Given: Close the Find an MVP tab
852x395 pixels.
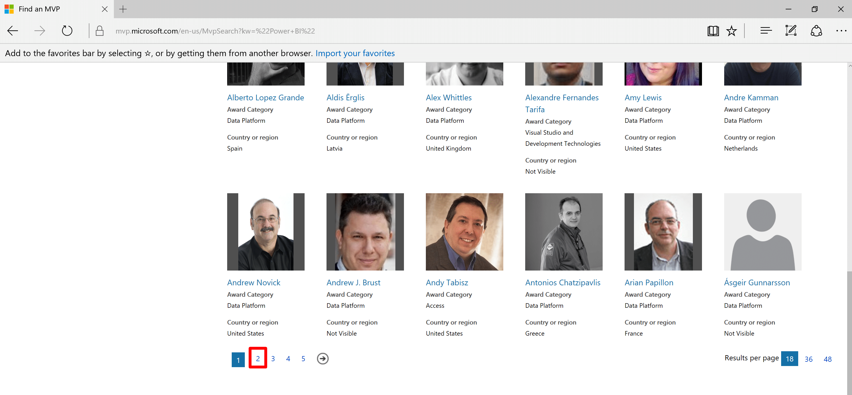Looking at the screenshot, I should [x=104, y=9].
